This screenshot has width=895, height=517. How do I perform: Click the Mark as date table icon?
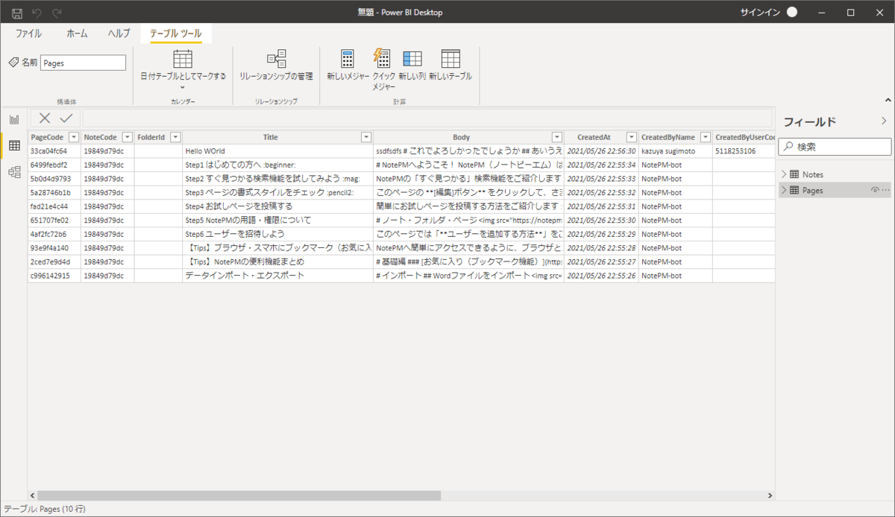[x=183, y=60]
